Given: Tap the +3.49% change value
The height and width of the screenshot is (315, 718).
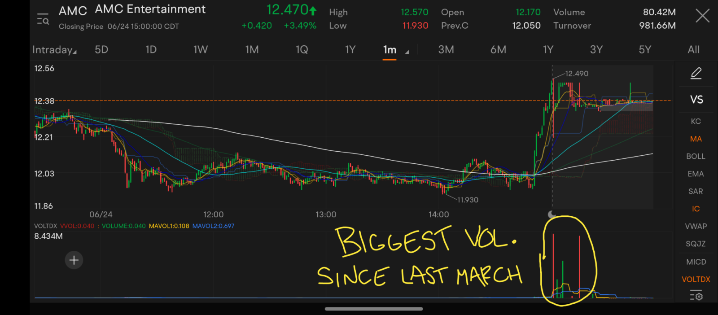Looking at the screenshot, I should [300, 26].
